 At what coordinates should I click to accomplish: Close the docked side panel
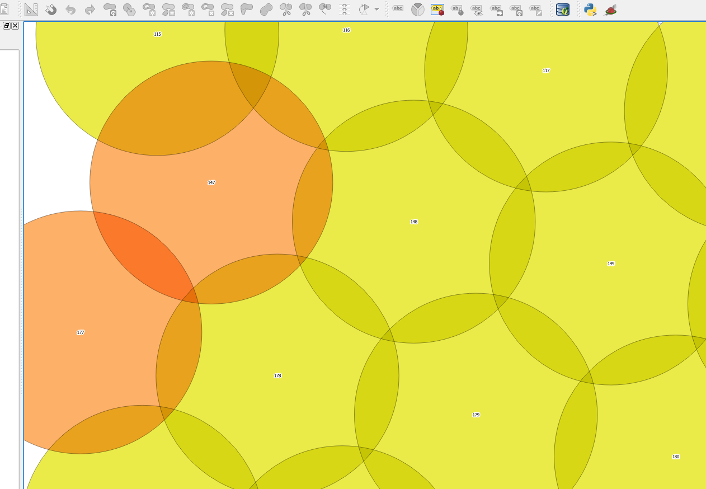coord(15,26)
